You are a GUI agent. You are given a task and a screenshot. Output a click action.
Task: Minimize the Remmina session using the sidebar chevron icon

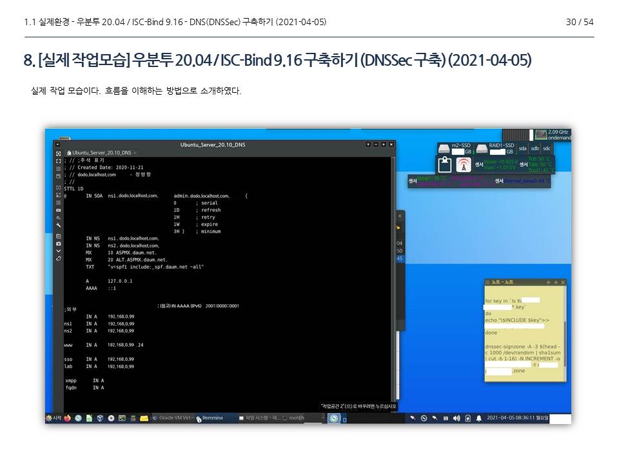pos(59,251)
